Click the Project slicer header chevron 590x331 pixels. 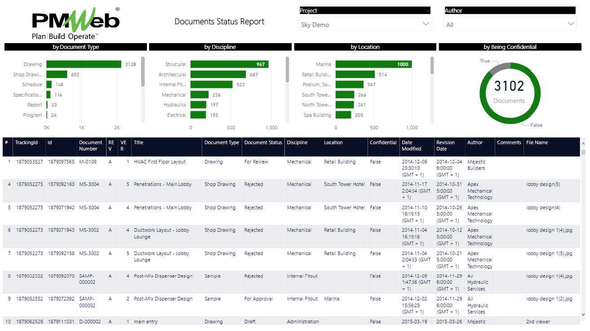click(427, 10)
